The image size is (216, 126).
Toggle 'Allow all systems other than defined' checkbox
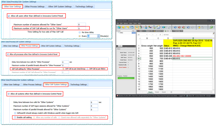point(9,94)
